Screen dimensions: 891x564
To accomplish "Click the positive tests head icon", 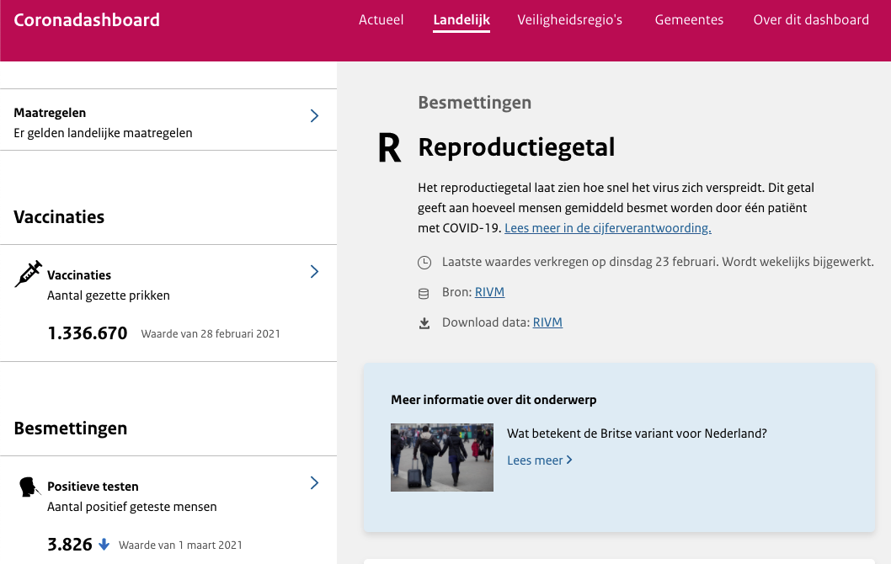I will pyautogui.click(x=29, y=487).
